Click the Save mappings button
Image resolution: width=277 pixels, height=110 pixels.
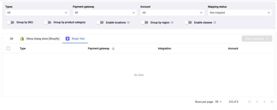(x=257, y=39)
